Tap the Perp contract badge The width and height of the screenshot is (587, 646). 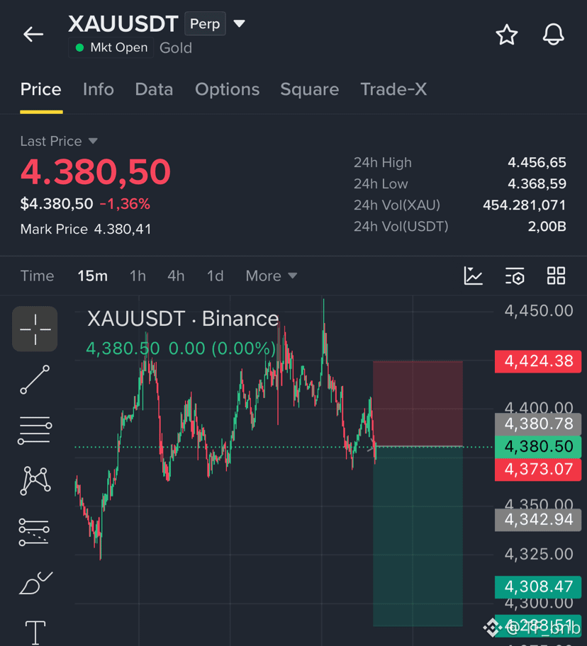[205, 23]
